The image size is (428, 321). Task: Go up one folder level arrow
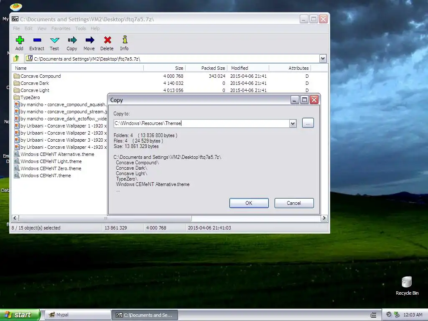click(x=16, y=59)
